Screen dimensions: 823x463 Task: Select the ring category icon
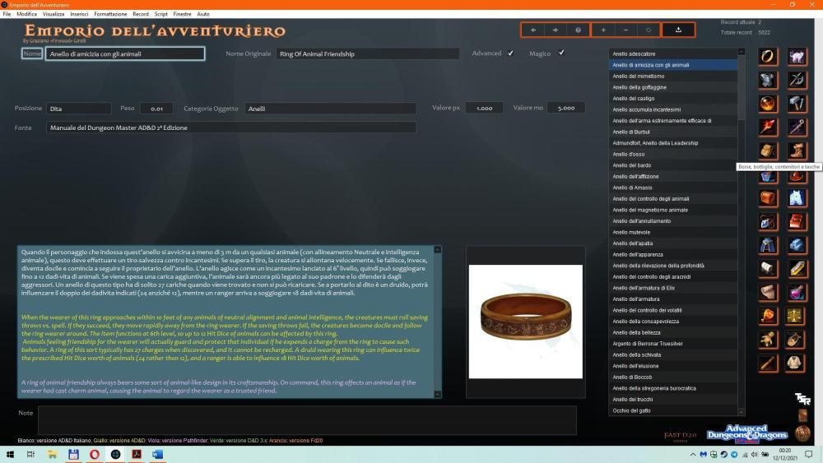click(768, 57)
